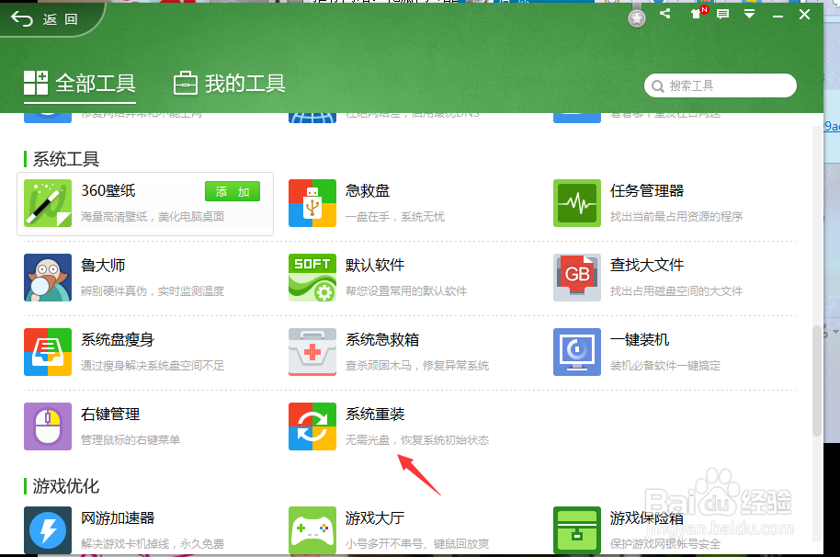Open the 查找大文件 GB icon

(x=577, y=278)
